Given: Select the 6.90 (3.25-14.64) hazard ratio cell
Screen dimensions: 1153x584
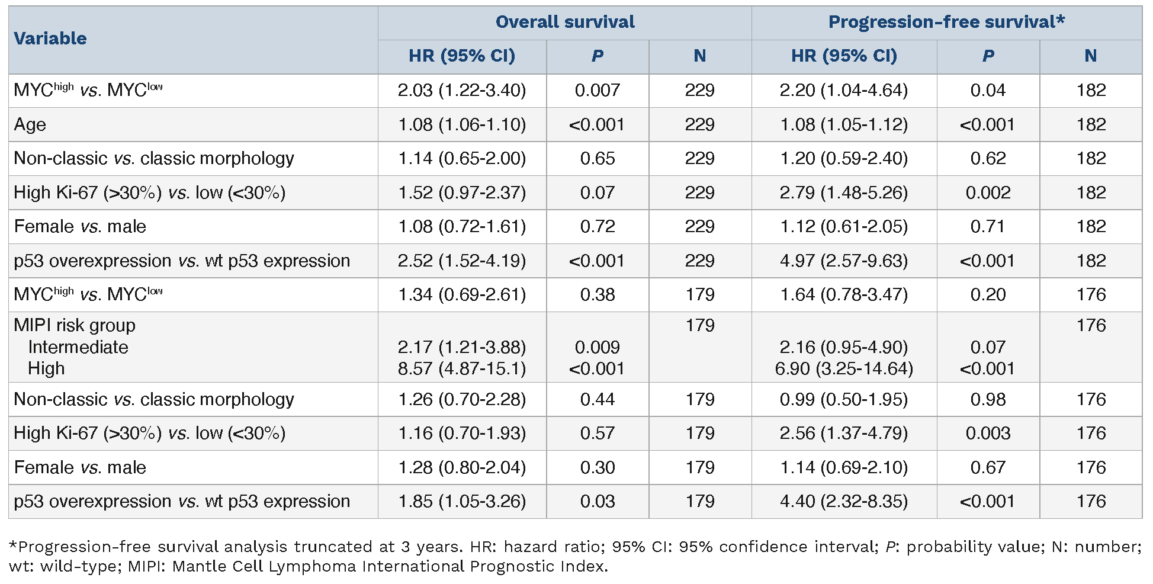Looking at the screenshot, I should click(844, 368).
